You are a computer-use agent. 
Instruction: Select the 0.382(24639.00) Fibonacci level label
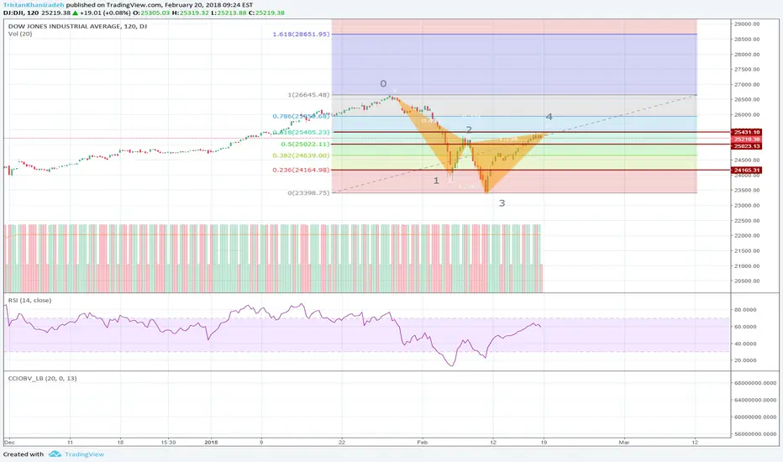point(301,155)
